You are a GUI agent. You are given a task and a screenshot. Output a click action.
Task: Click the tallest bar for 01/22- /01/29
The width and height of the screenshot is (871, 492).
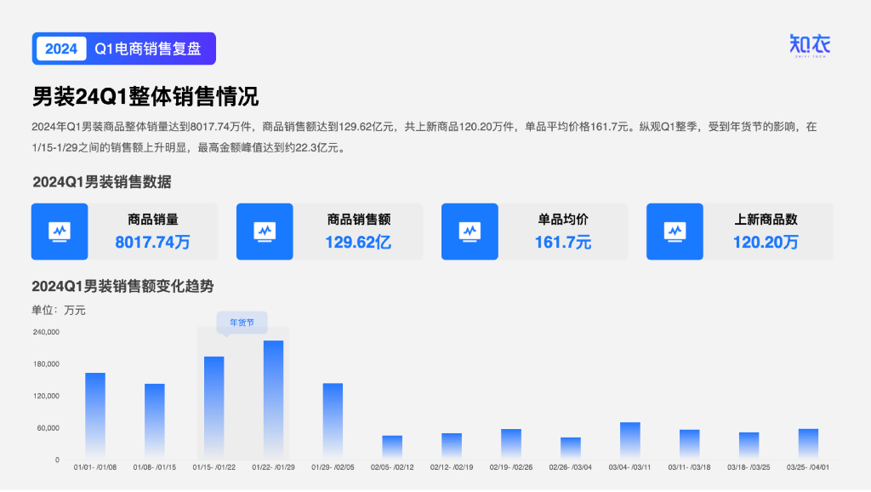pyautogui.click(x=273, y=400)
